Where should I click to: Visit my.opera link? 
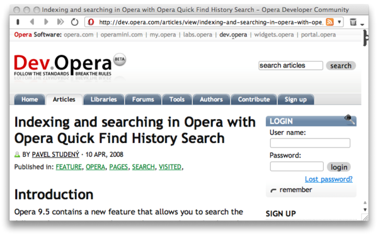point(163,35)
